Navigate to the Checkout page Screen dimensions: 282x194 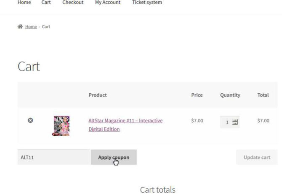tap(73, 3)
